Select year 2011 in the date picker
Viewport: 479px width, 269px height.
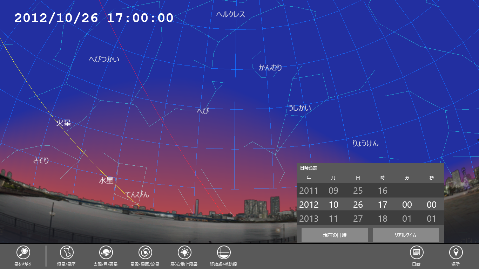point(309,191)
